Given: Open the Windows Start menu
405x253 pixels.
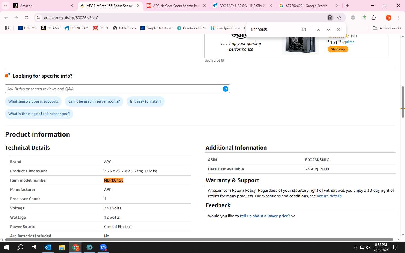Looking at the screenshot, I should 7,247.
